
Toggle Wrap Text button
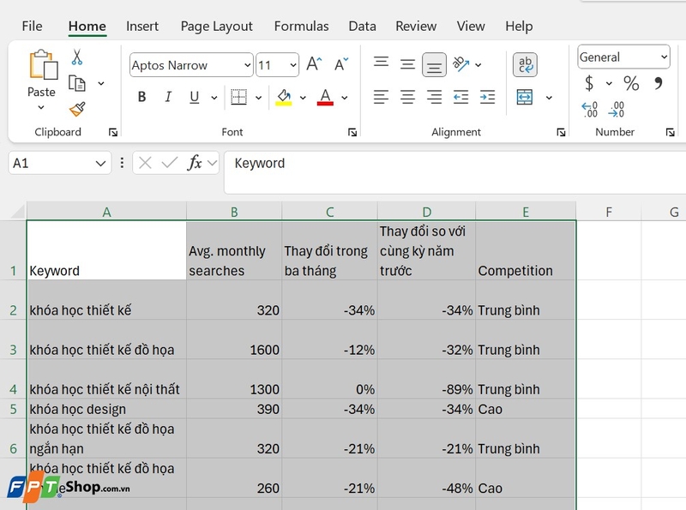coord(525,65)
